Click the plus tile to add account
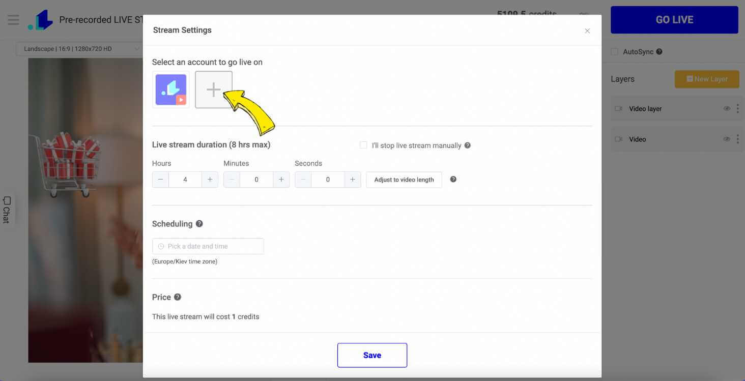 [x=214, y=90]
